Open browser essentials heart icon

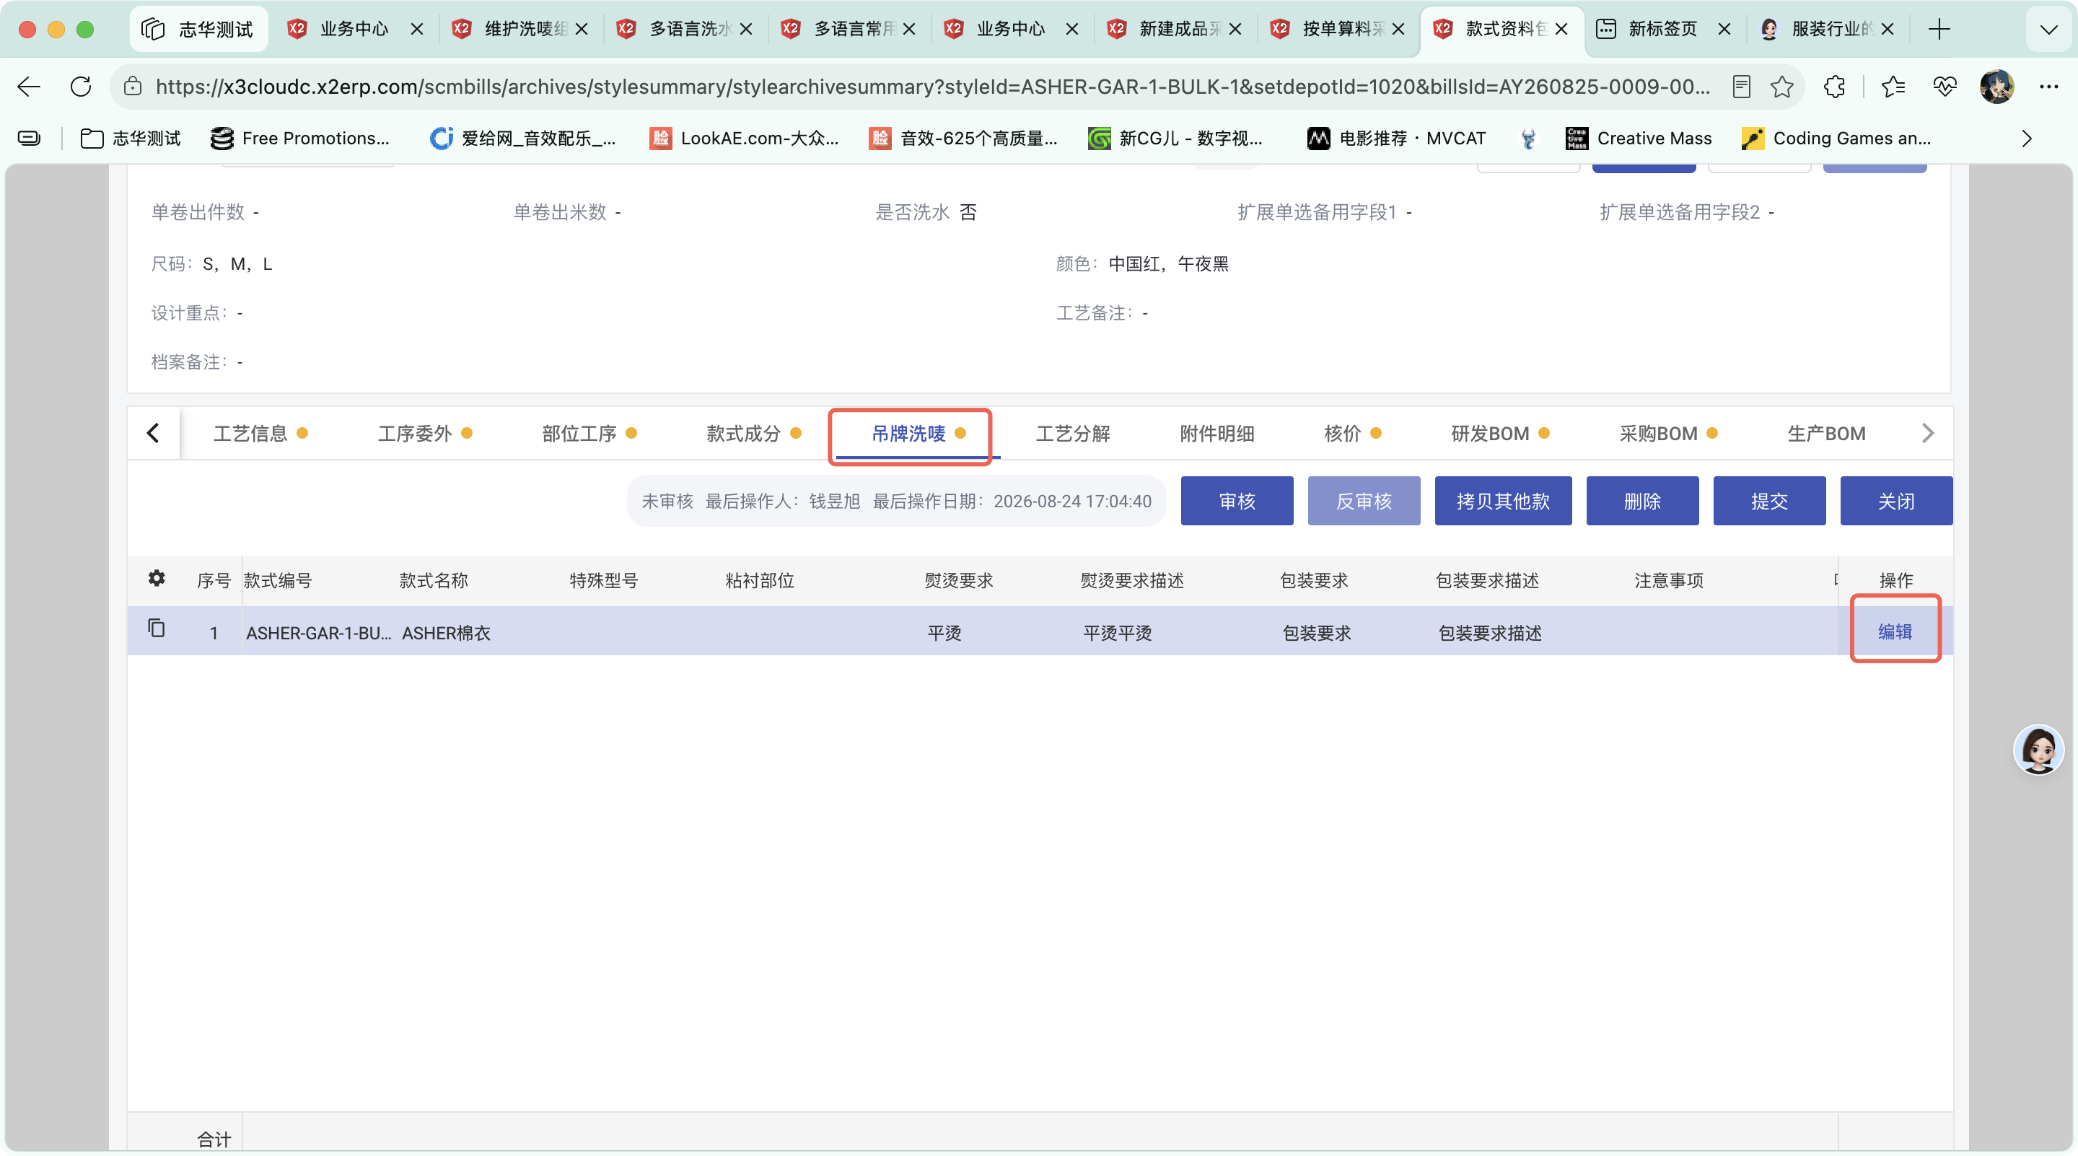tap(1945, 87)
